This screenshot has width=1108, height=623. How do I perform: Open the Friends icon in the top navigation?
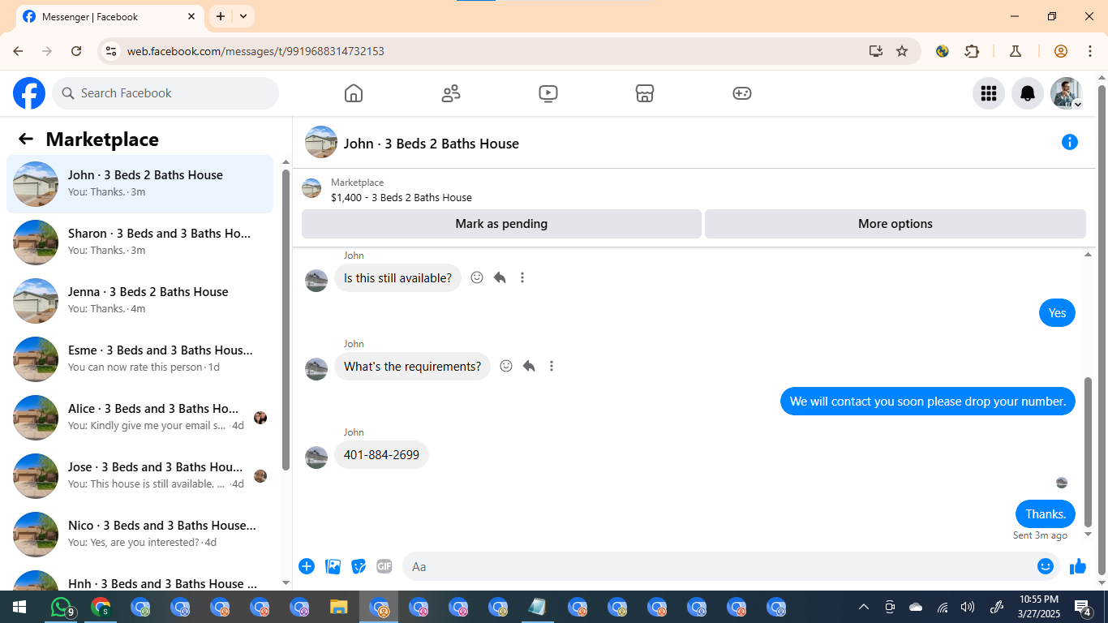pos(451,93)
